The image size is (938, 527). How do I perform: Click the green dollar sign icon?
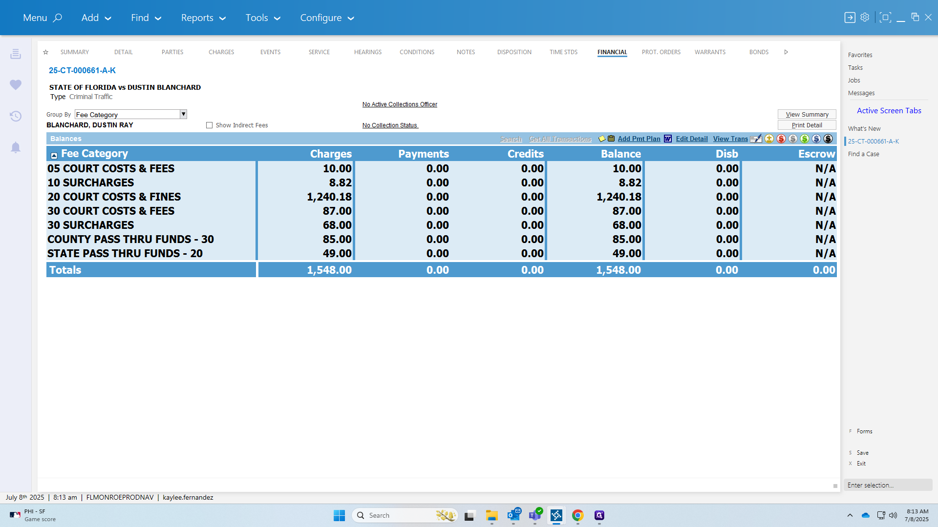[805, 139]
